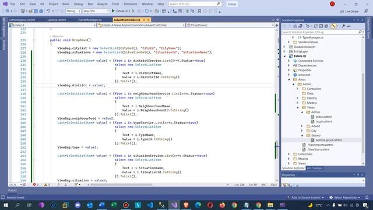Viewport: 373px width, 210px height.
Task: Click Add to Source Control
Action: click(305, 197)
